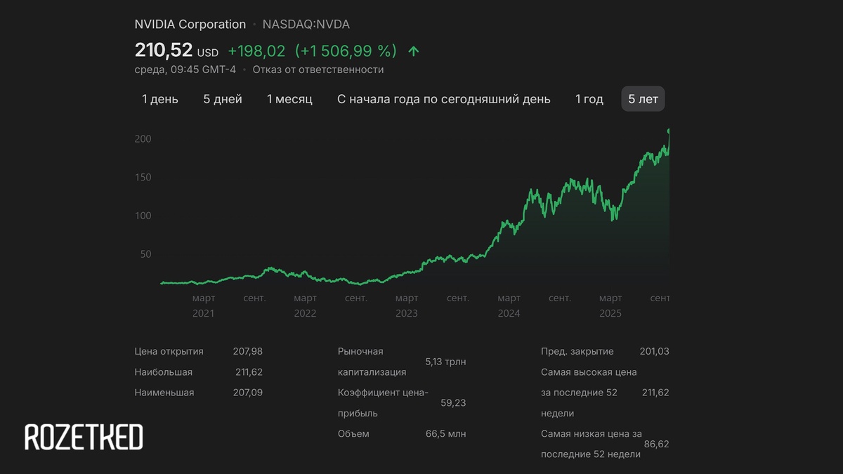Viewport: 843px width, 474px height.
Task: Click the "Объем" label
Action: click(353, 434)
